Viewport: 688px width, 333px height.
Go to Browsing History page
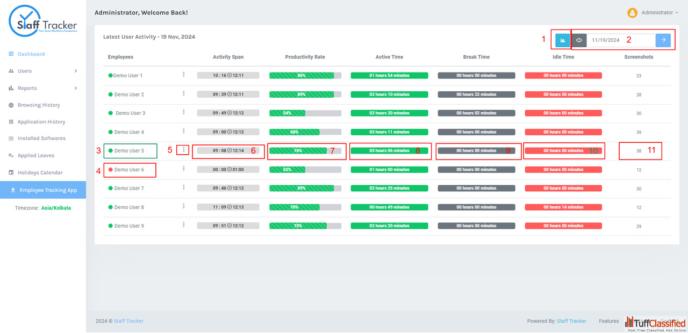[39, 105]
